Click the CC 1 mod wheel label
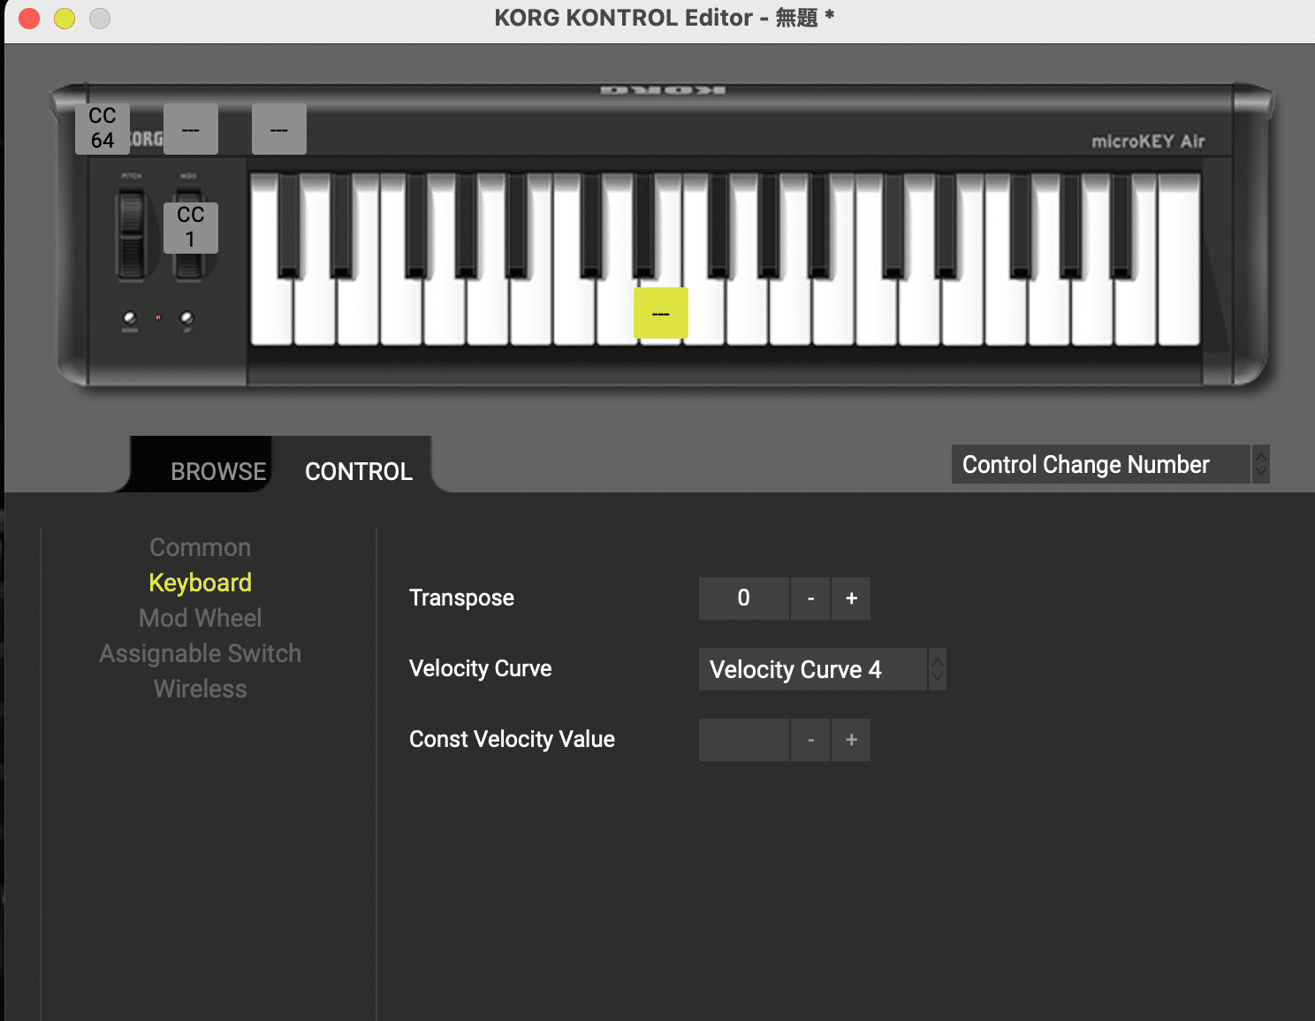The width and height of the screenshot is (1315, 1021). (x=191, y=228)
